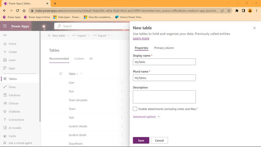Open the Import dropdown
Screen dimensions: 261x147
point(89,35)
